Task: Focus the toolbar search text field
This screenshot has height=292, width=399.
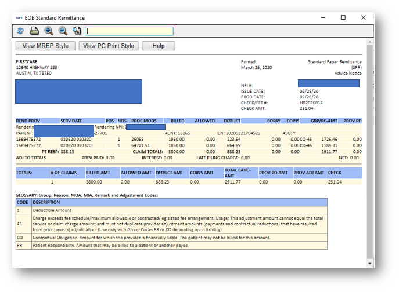Action: point(129,31)
